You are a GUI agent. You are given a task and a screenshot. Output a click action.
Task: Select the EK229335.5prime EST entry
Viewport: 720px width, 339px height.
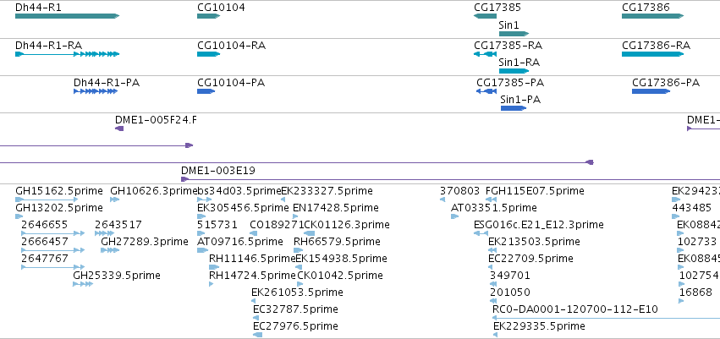click(x=536, y=325)
